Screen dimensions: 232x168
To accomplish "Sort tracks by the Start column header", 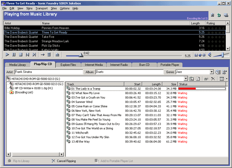I will click(133, 84).
